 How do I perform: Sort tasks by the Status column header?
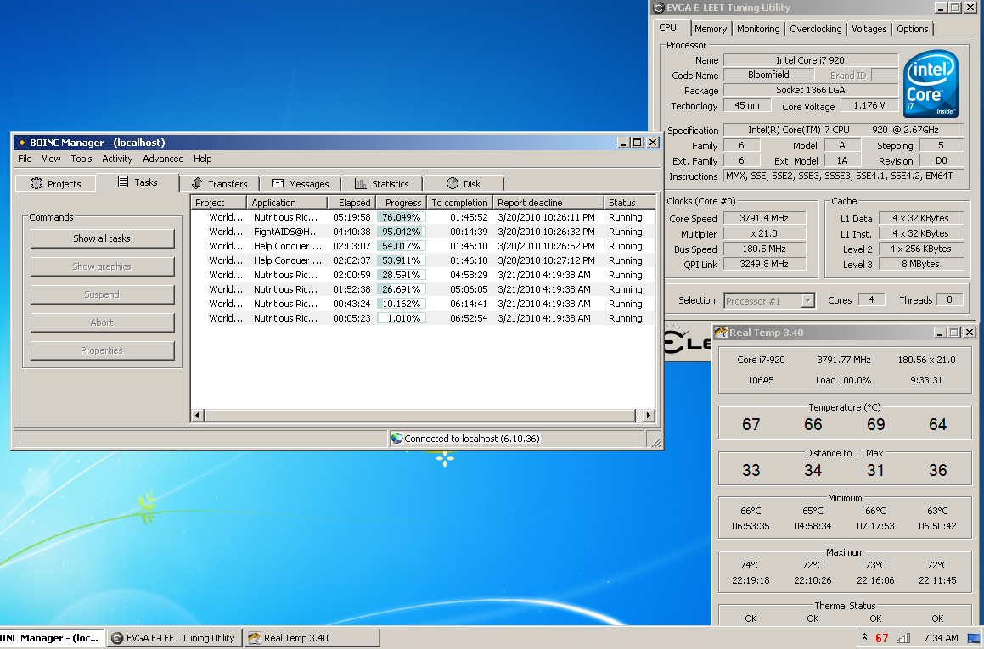pyautogui.click(x=630, y=203)
